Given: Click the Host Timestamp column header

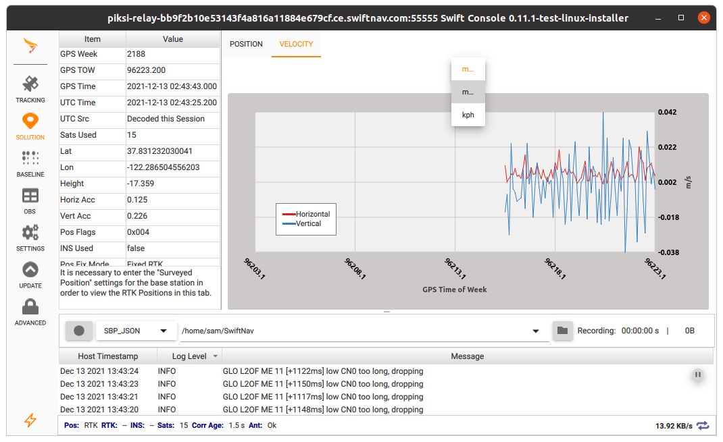Looking at the screenshot, I should [x=108, y=356].
